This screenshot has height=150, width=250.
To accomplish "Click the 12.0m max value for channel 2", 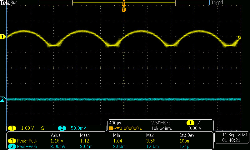I will [152, 147].
